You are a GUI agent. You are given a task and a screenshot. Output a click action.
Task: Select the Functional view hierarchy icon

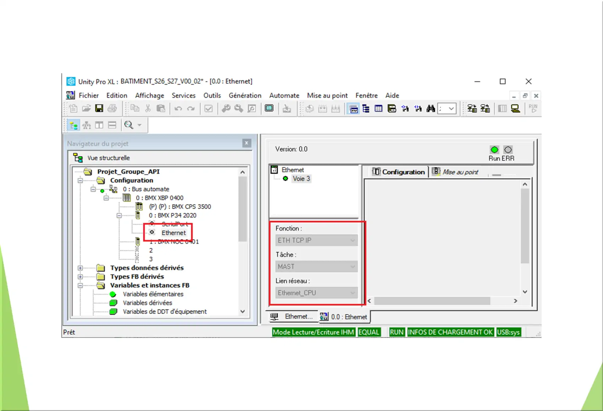click(x=87, y=125)
